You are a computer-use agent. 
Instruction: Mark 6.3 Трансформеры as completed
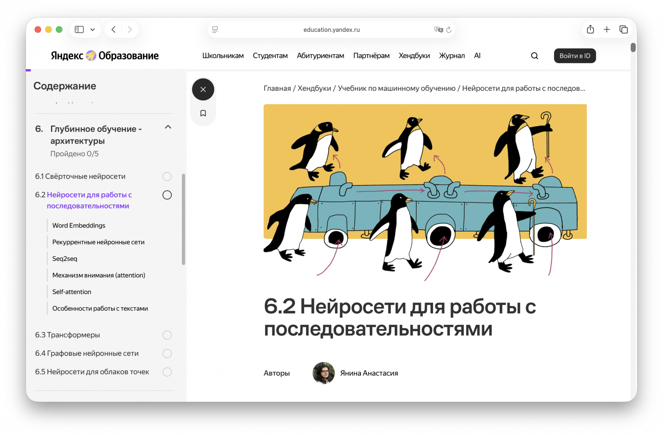coord(167,335)
